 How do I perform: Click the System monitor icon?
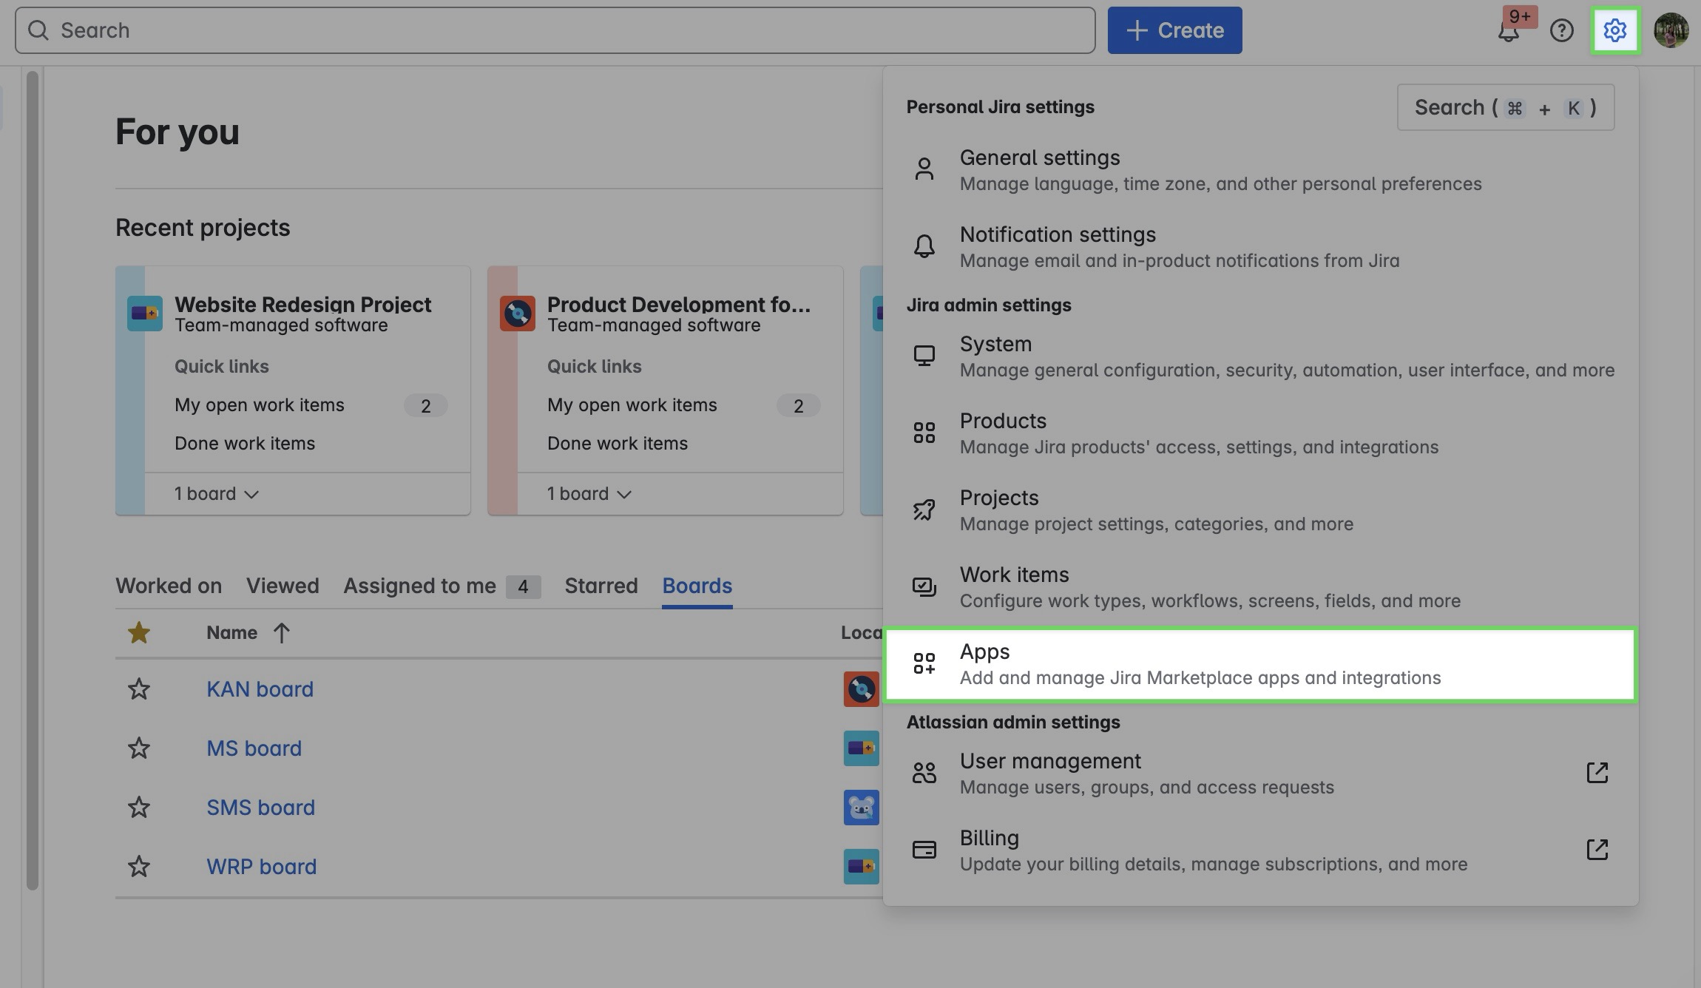924,356
